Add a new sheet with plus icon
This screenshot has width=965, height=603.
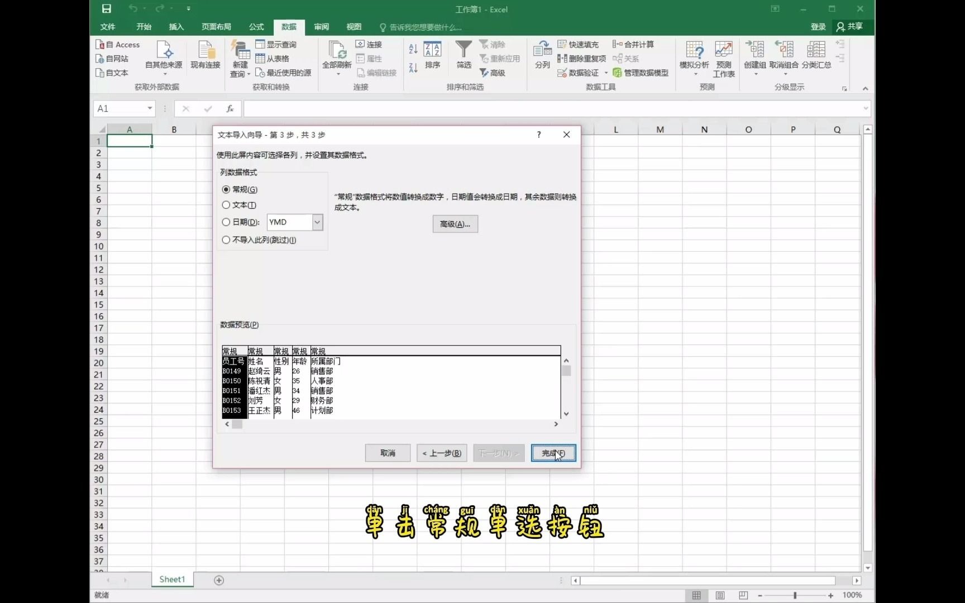pyautogui.click(x=219, y=580)
